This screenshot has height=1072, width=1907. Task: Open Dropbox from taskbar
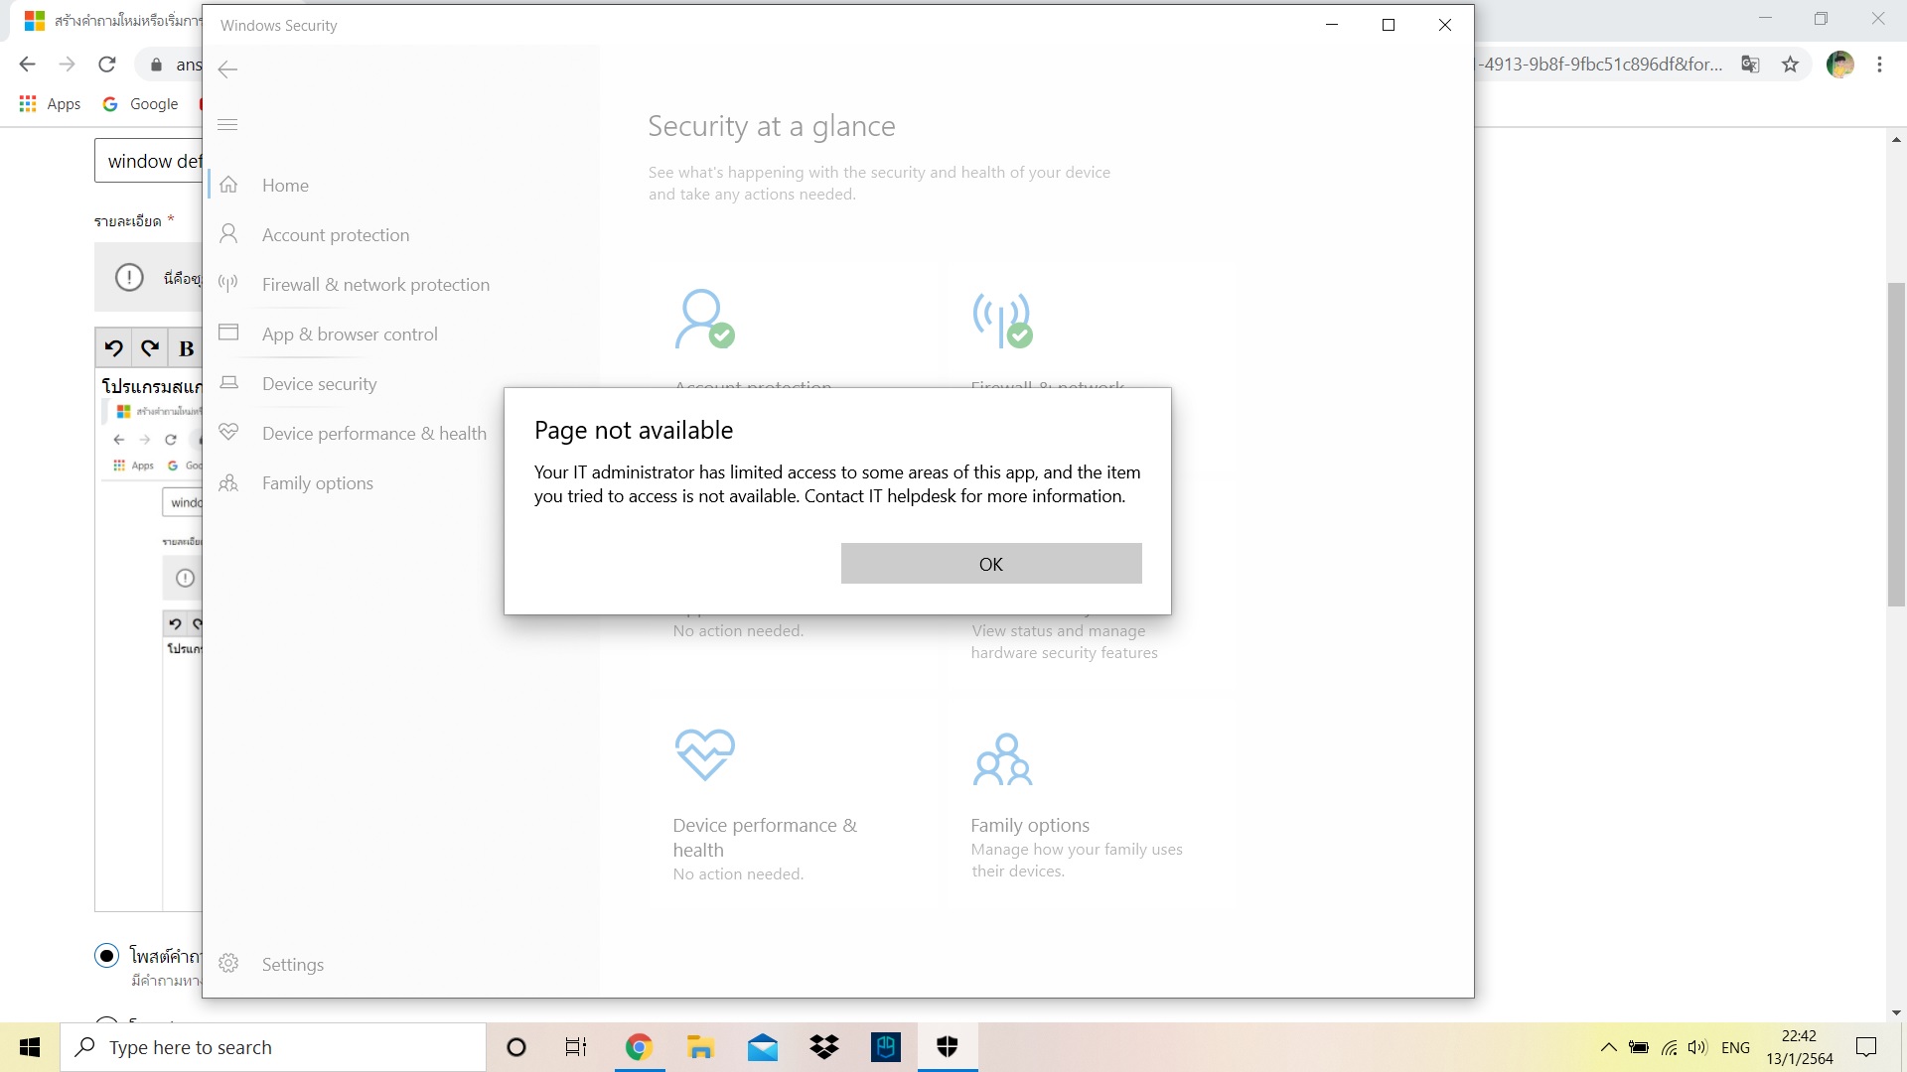824,1047
